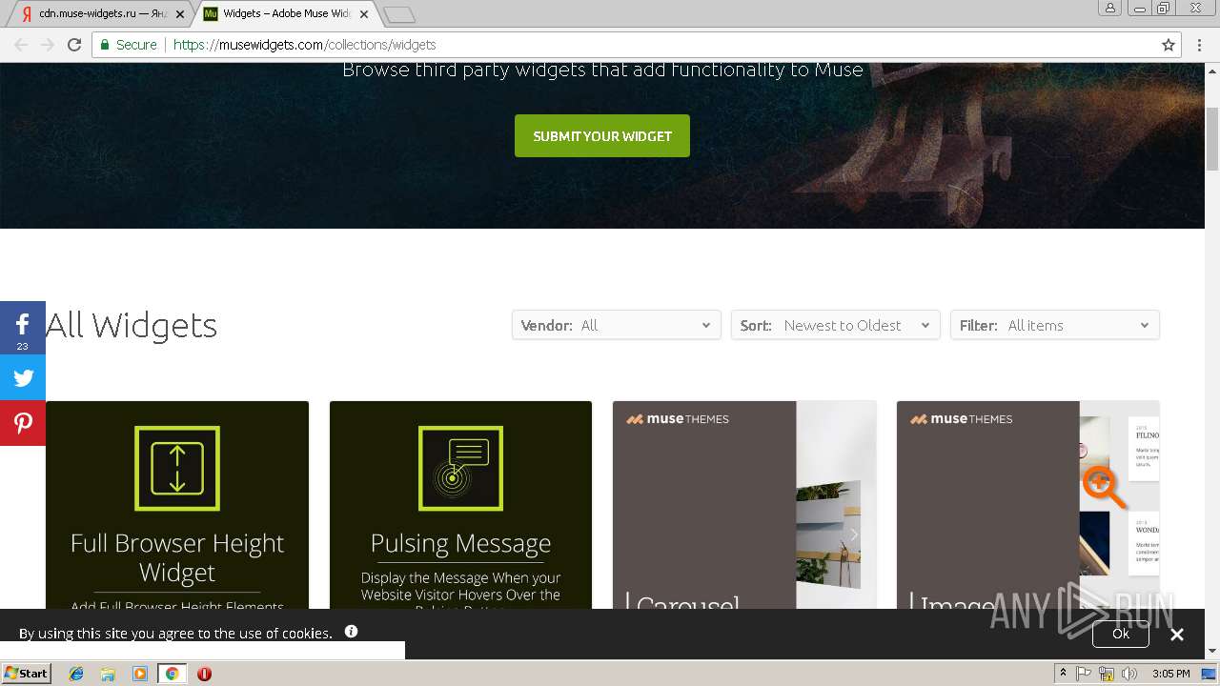Click Pulsing Message target speech icon
1220x686 pixels.
pos(460,468)
